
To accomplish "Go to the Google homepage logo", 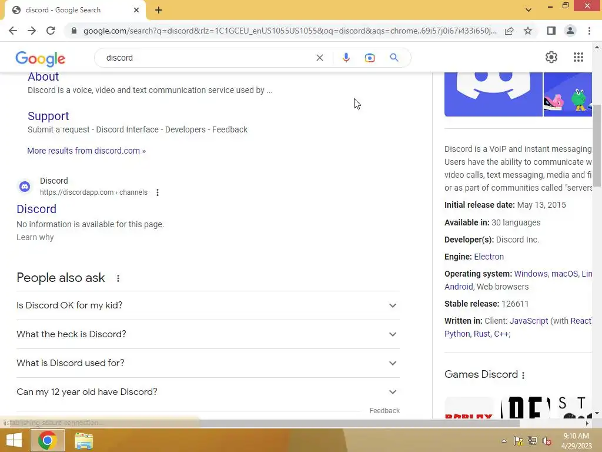I will click(x=41, y=58).
